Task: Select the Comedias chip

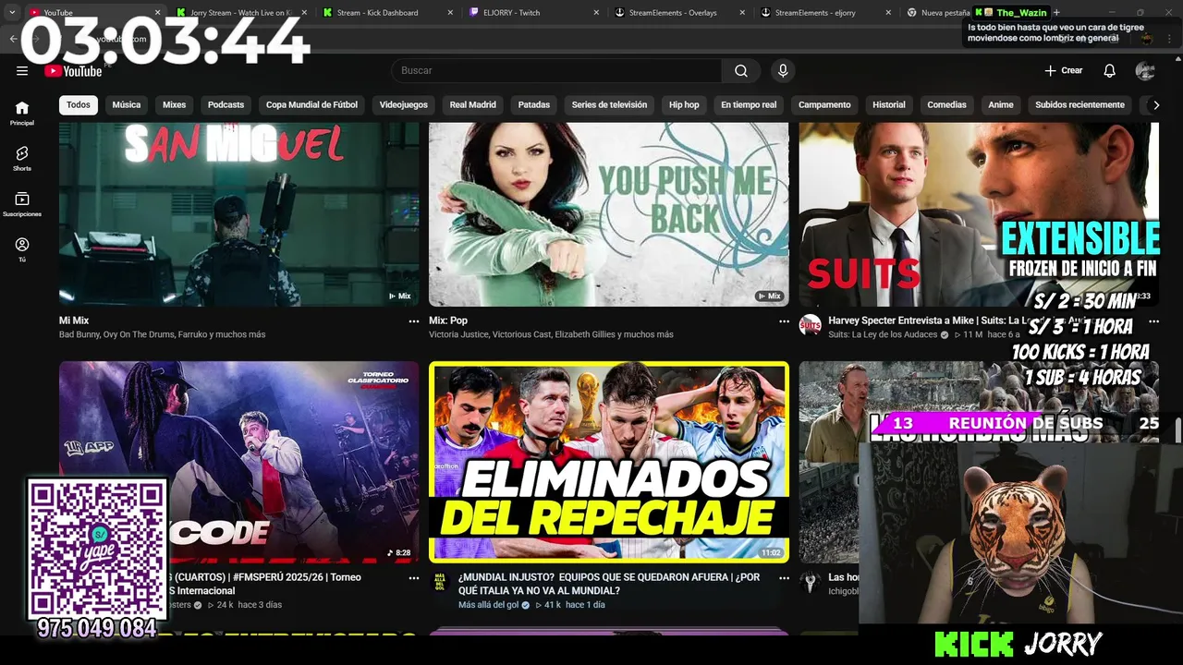Action: click(x=947, y=105)
